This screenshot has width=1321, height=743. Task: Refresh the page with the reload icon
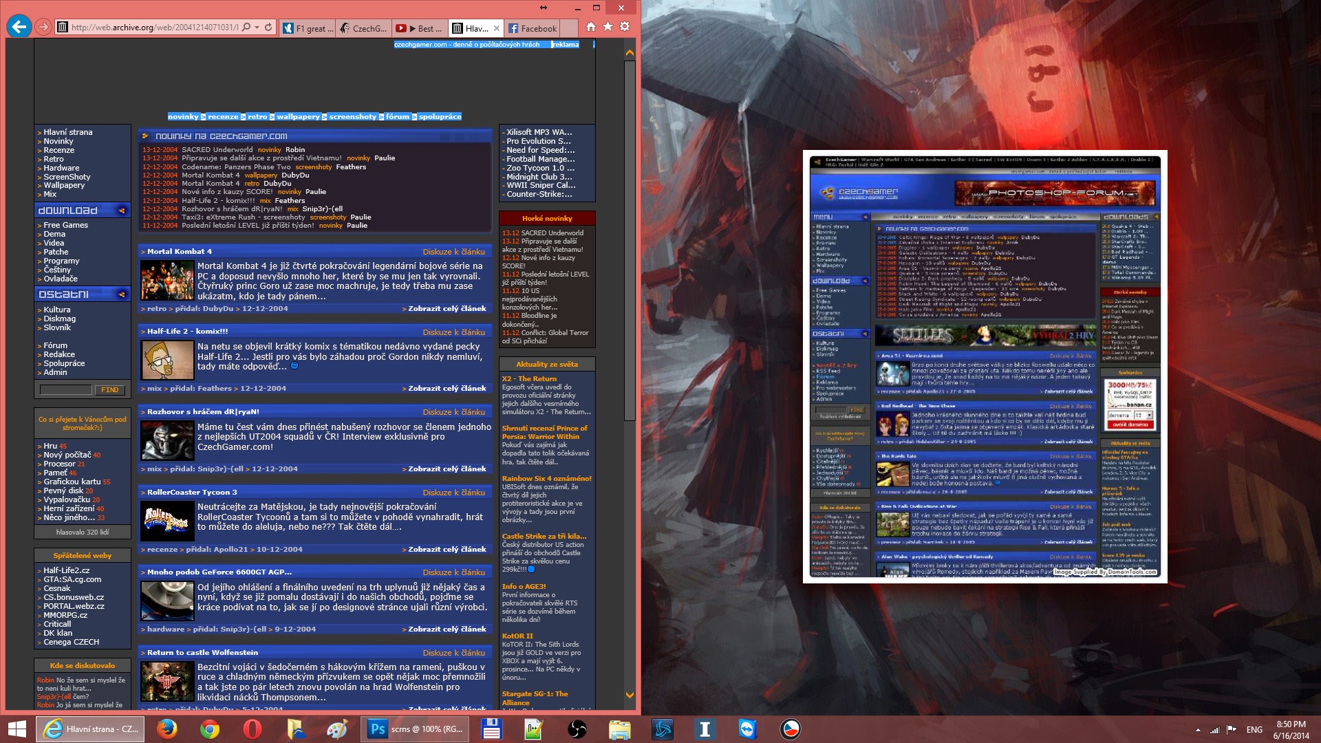[268, 28]
